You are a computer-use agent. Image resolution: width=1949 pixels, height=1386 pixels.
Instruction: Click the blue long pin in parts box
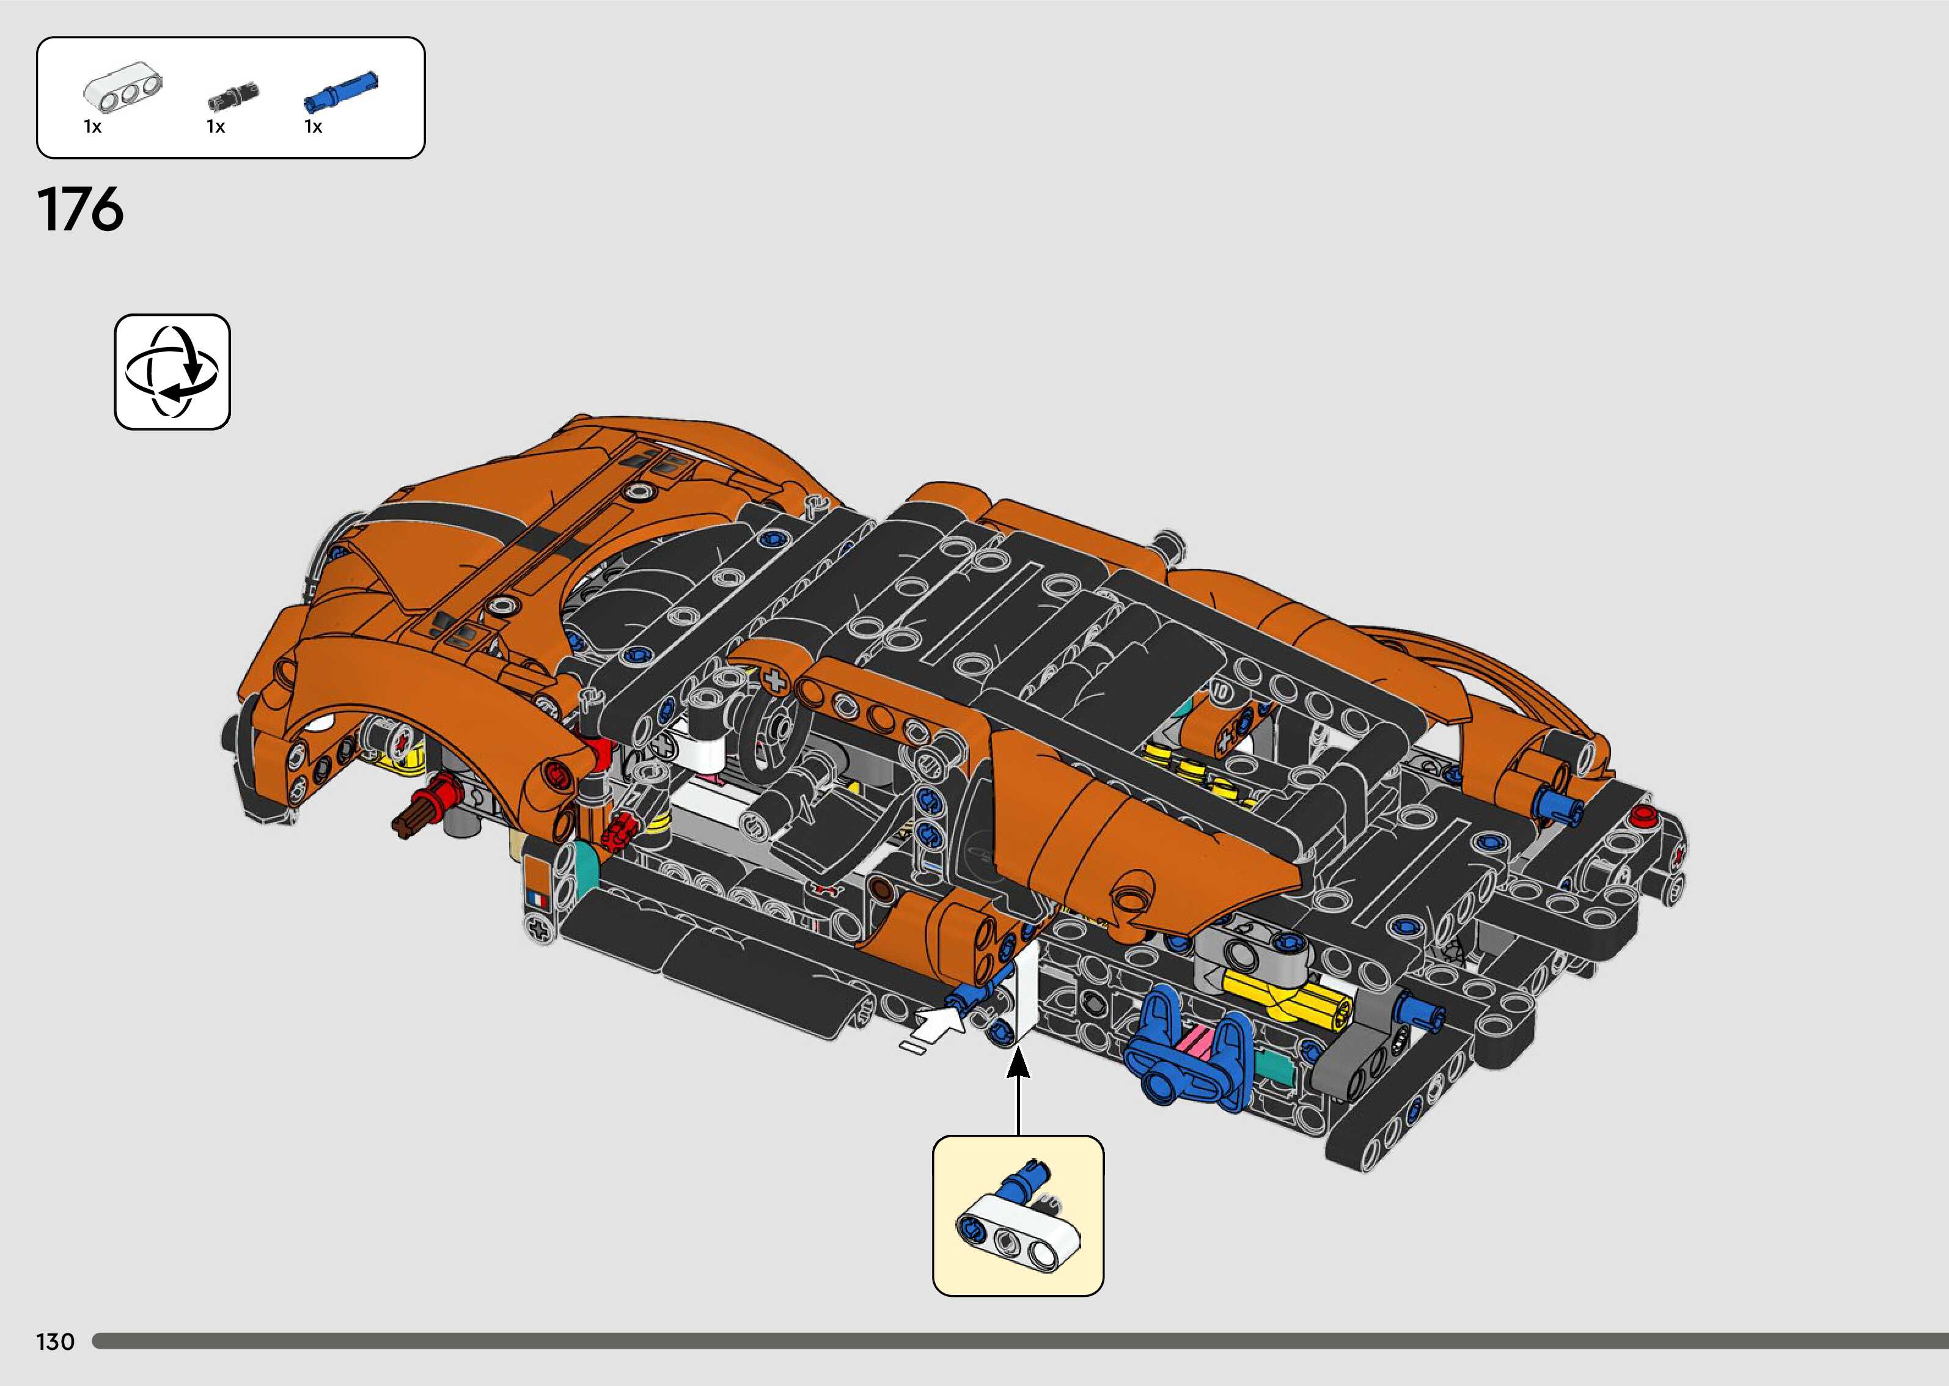(340, 92)
